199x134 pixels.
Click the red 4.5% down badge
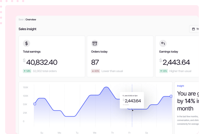point(95,71)
